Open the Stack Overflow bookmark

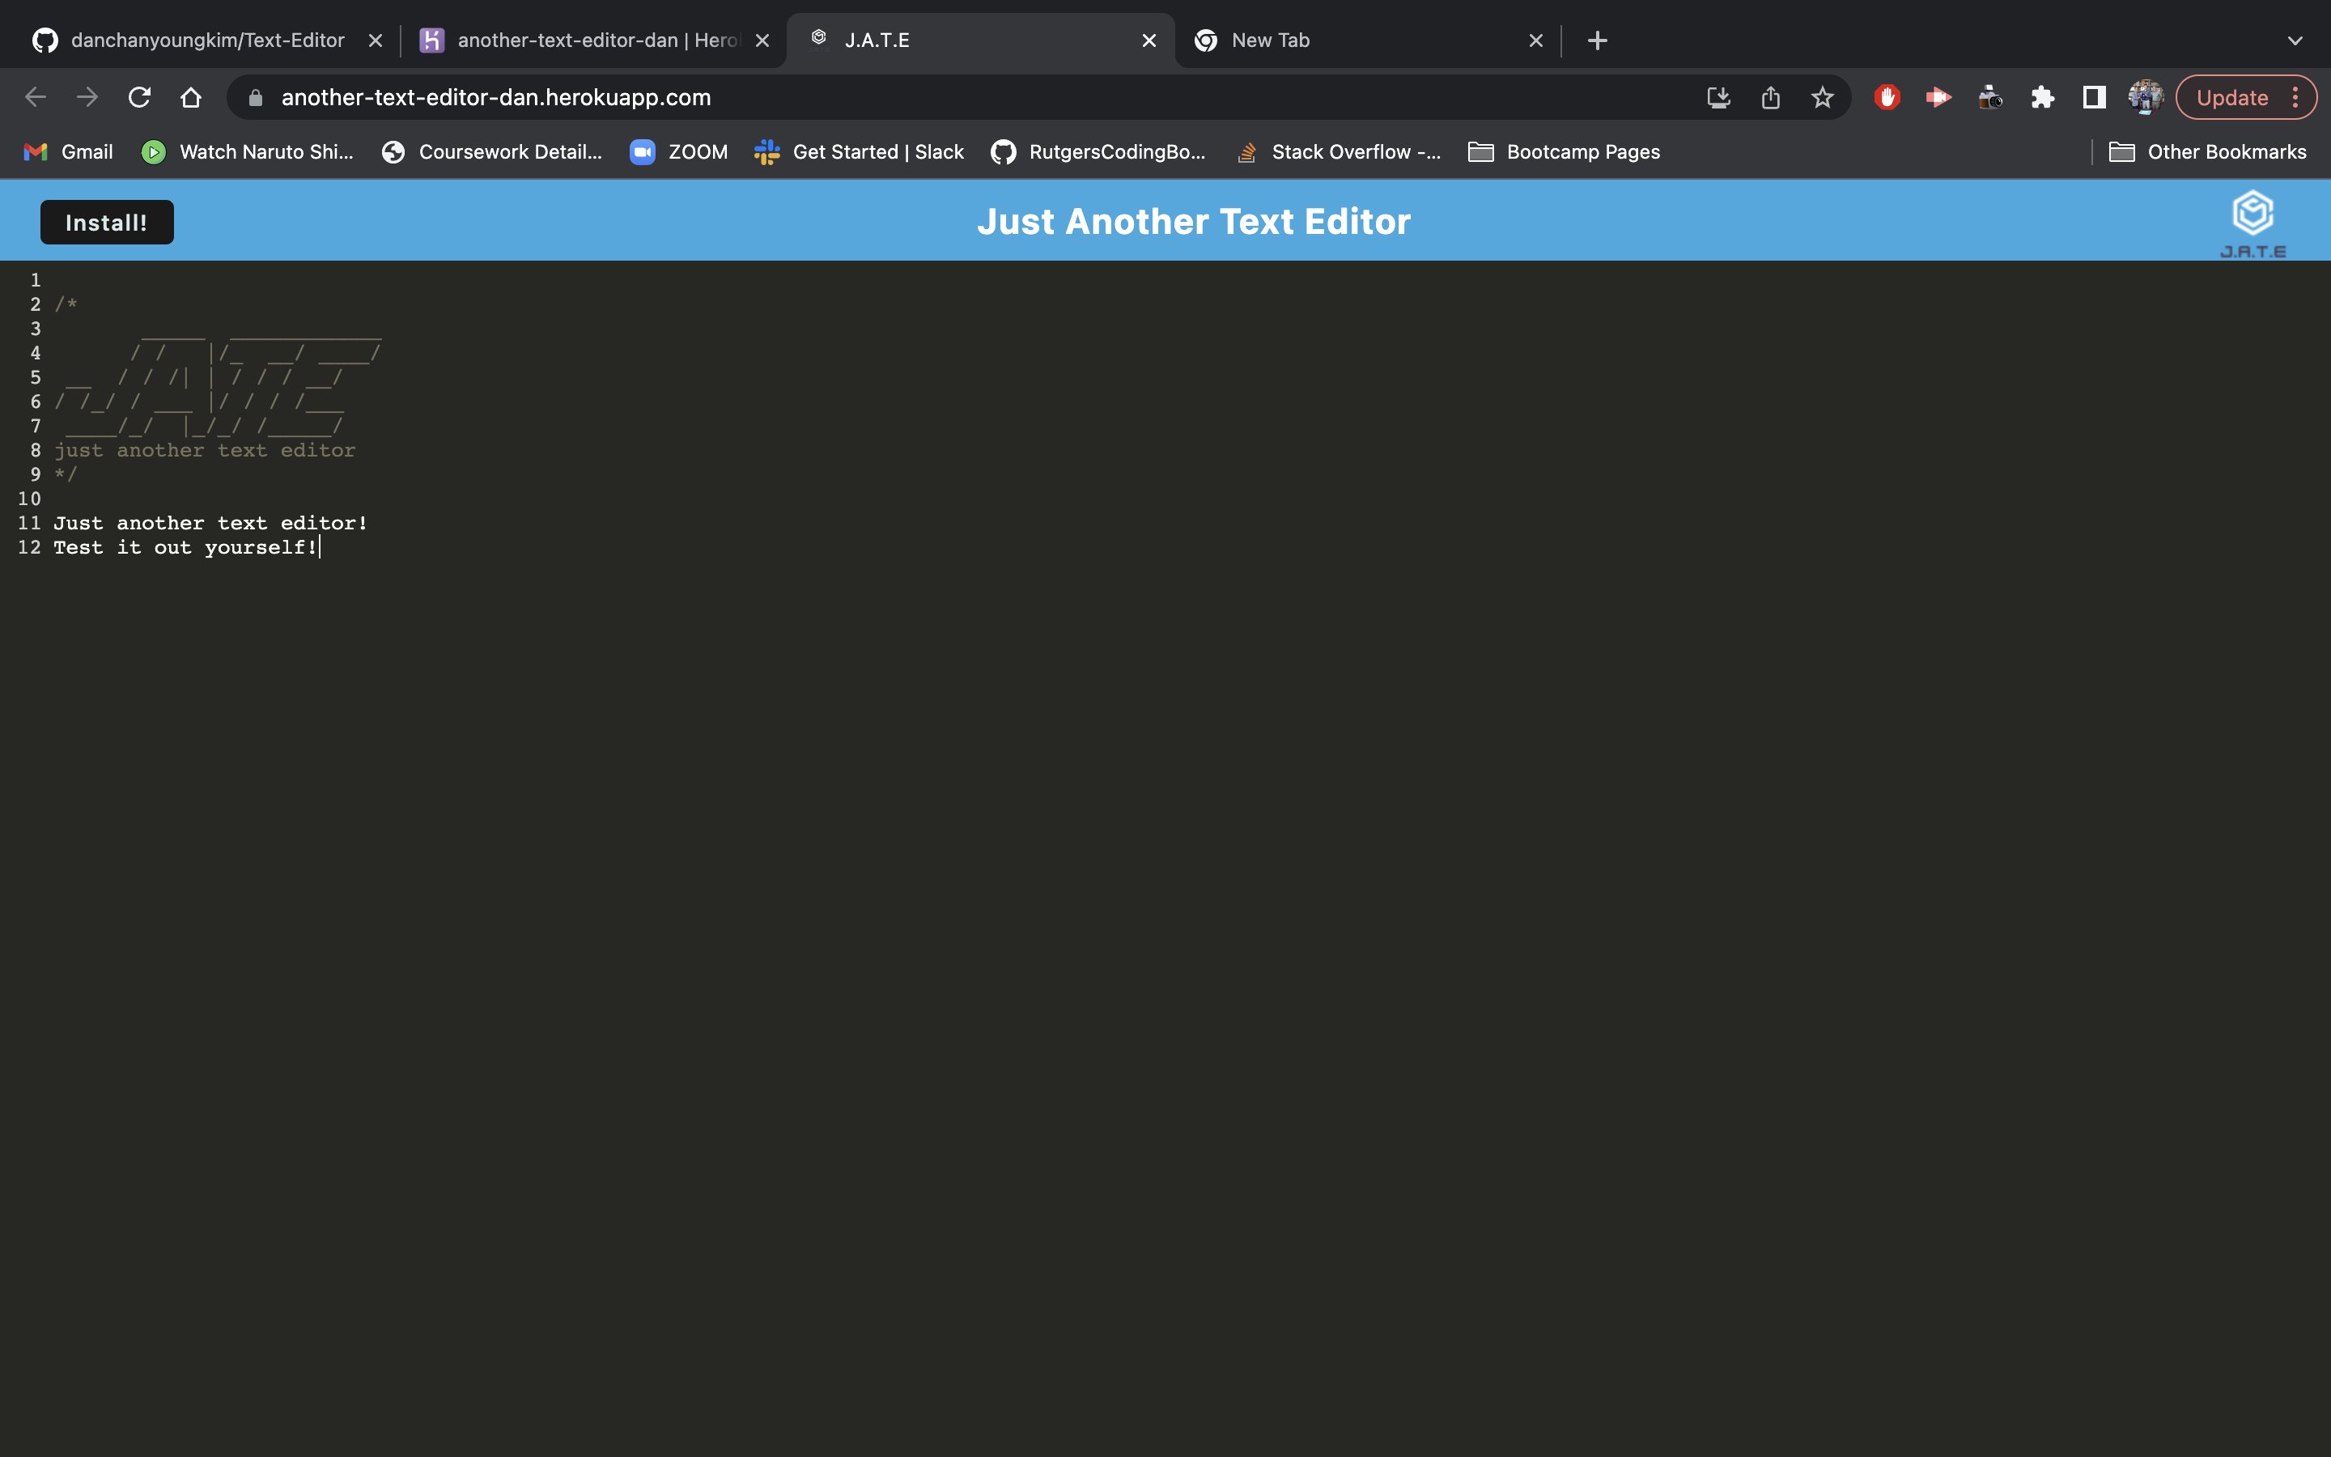point(1337,151)
